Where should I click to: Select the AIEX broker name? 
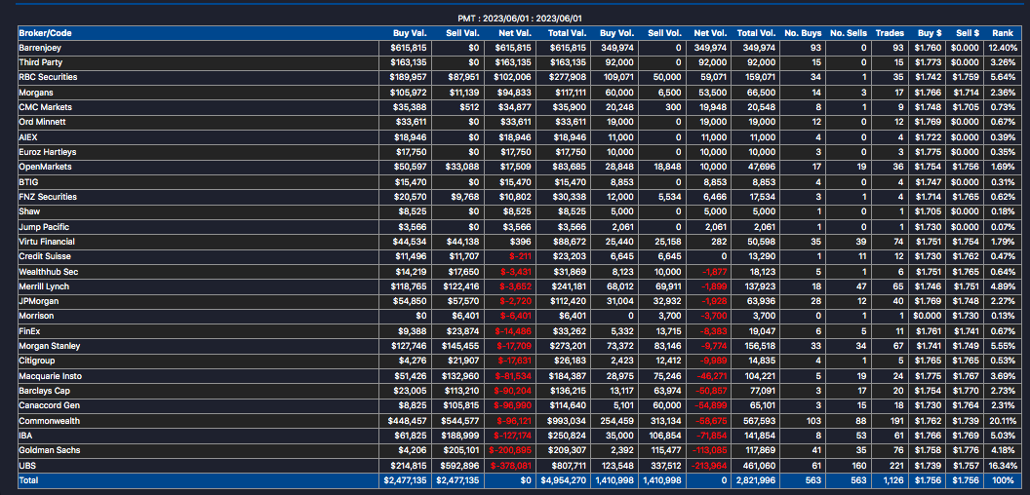(x=29, y=137)
